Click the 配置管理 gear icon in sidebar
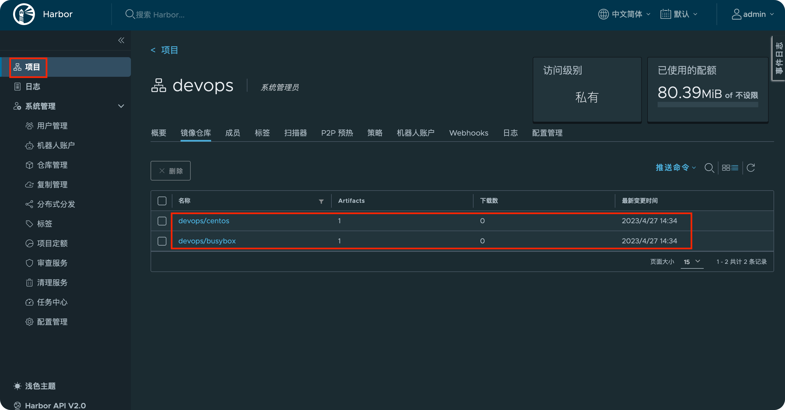 click(x=29, y=322)
